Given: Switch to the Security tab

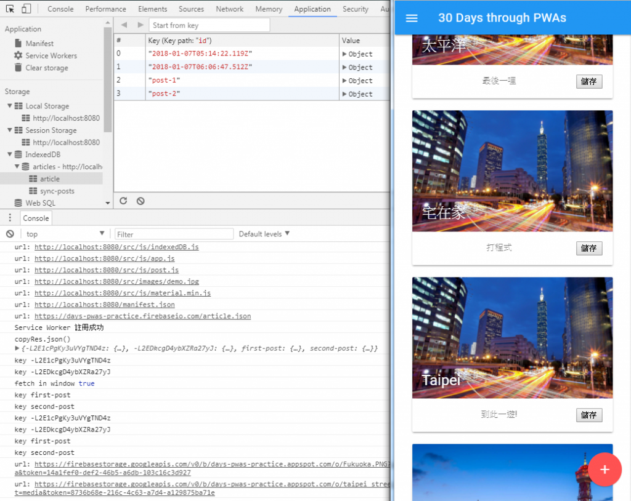Looking at the screenshot, I should (x=356, y=9).
